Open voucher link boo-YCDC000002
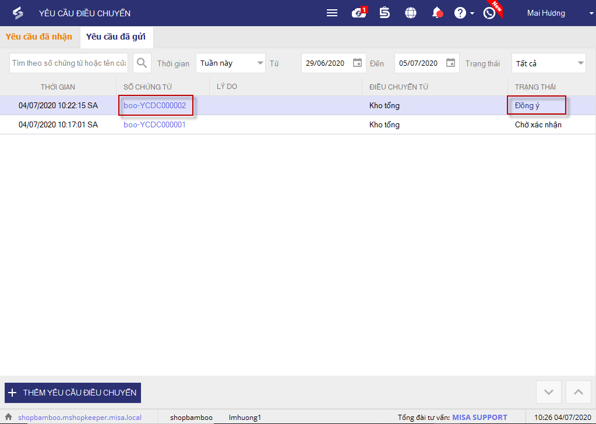The image size is (596, 424). coord(155,105)
